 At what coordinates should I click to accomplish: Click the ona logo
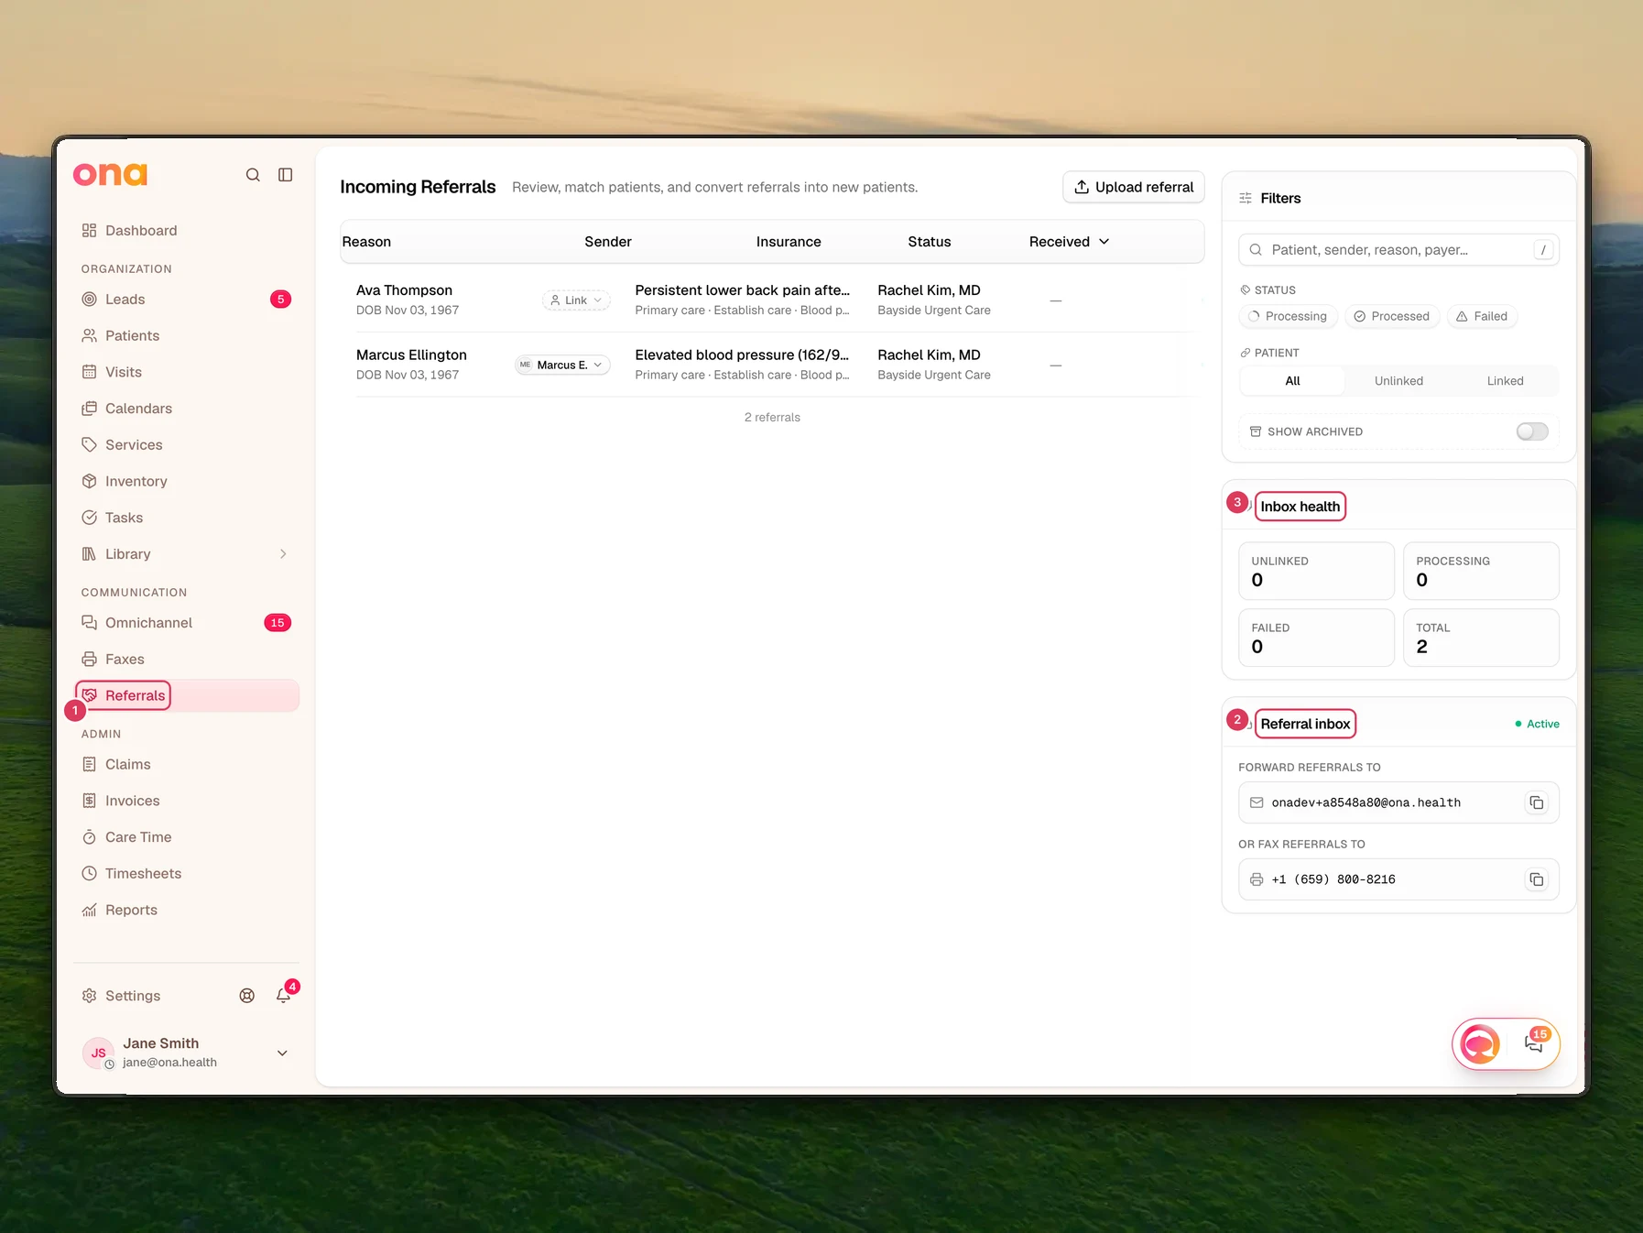coord(110,174)
